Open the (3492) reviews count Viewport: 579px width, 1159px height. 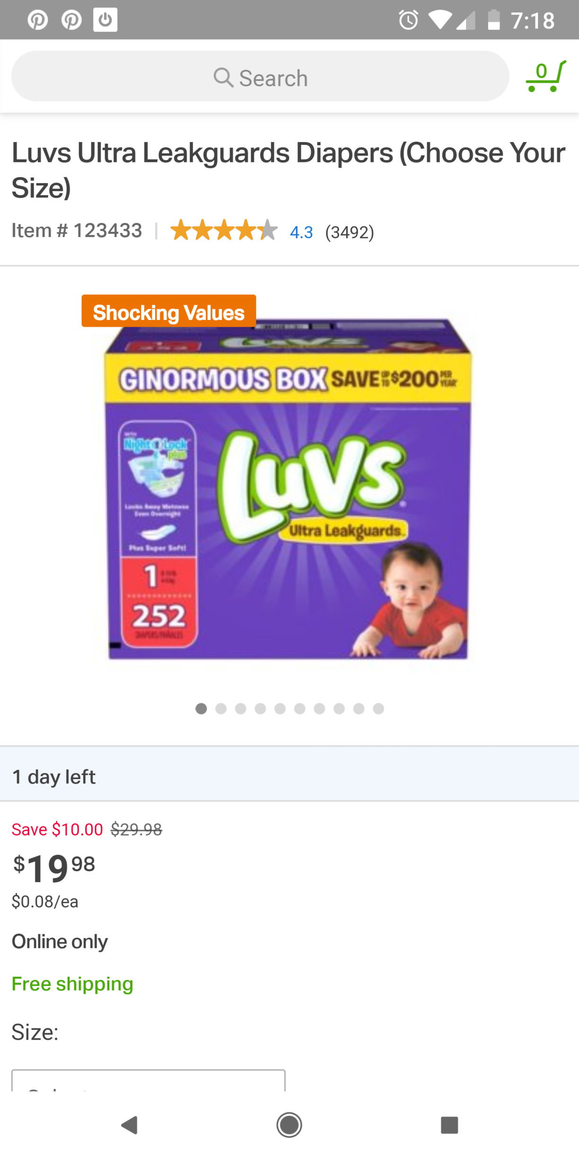pyautogui.click(x=350, y=232)
